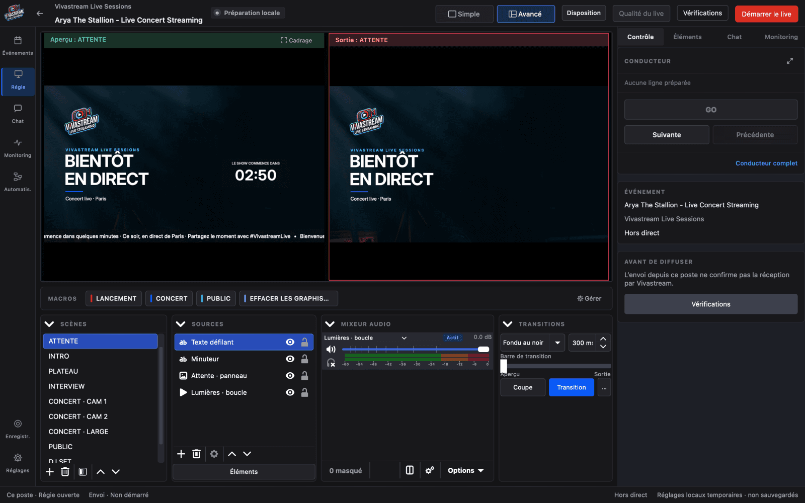
Task: Open audio mixer Options dropdown
Action: [466, 470]
